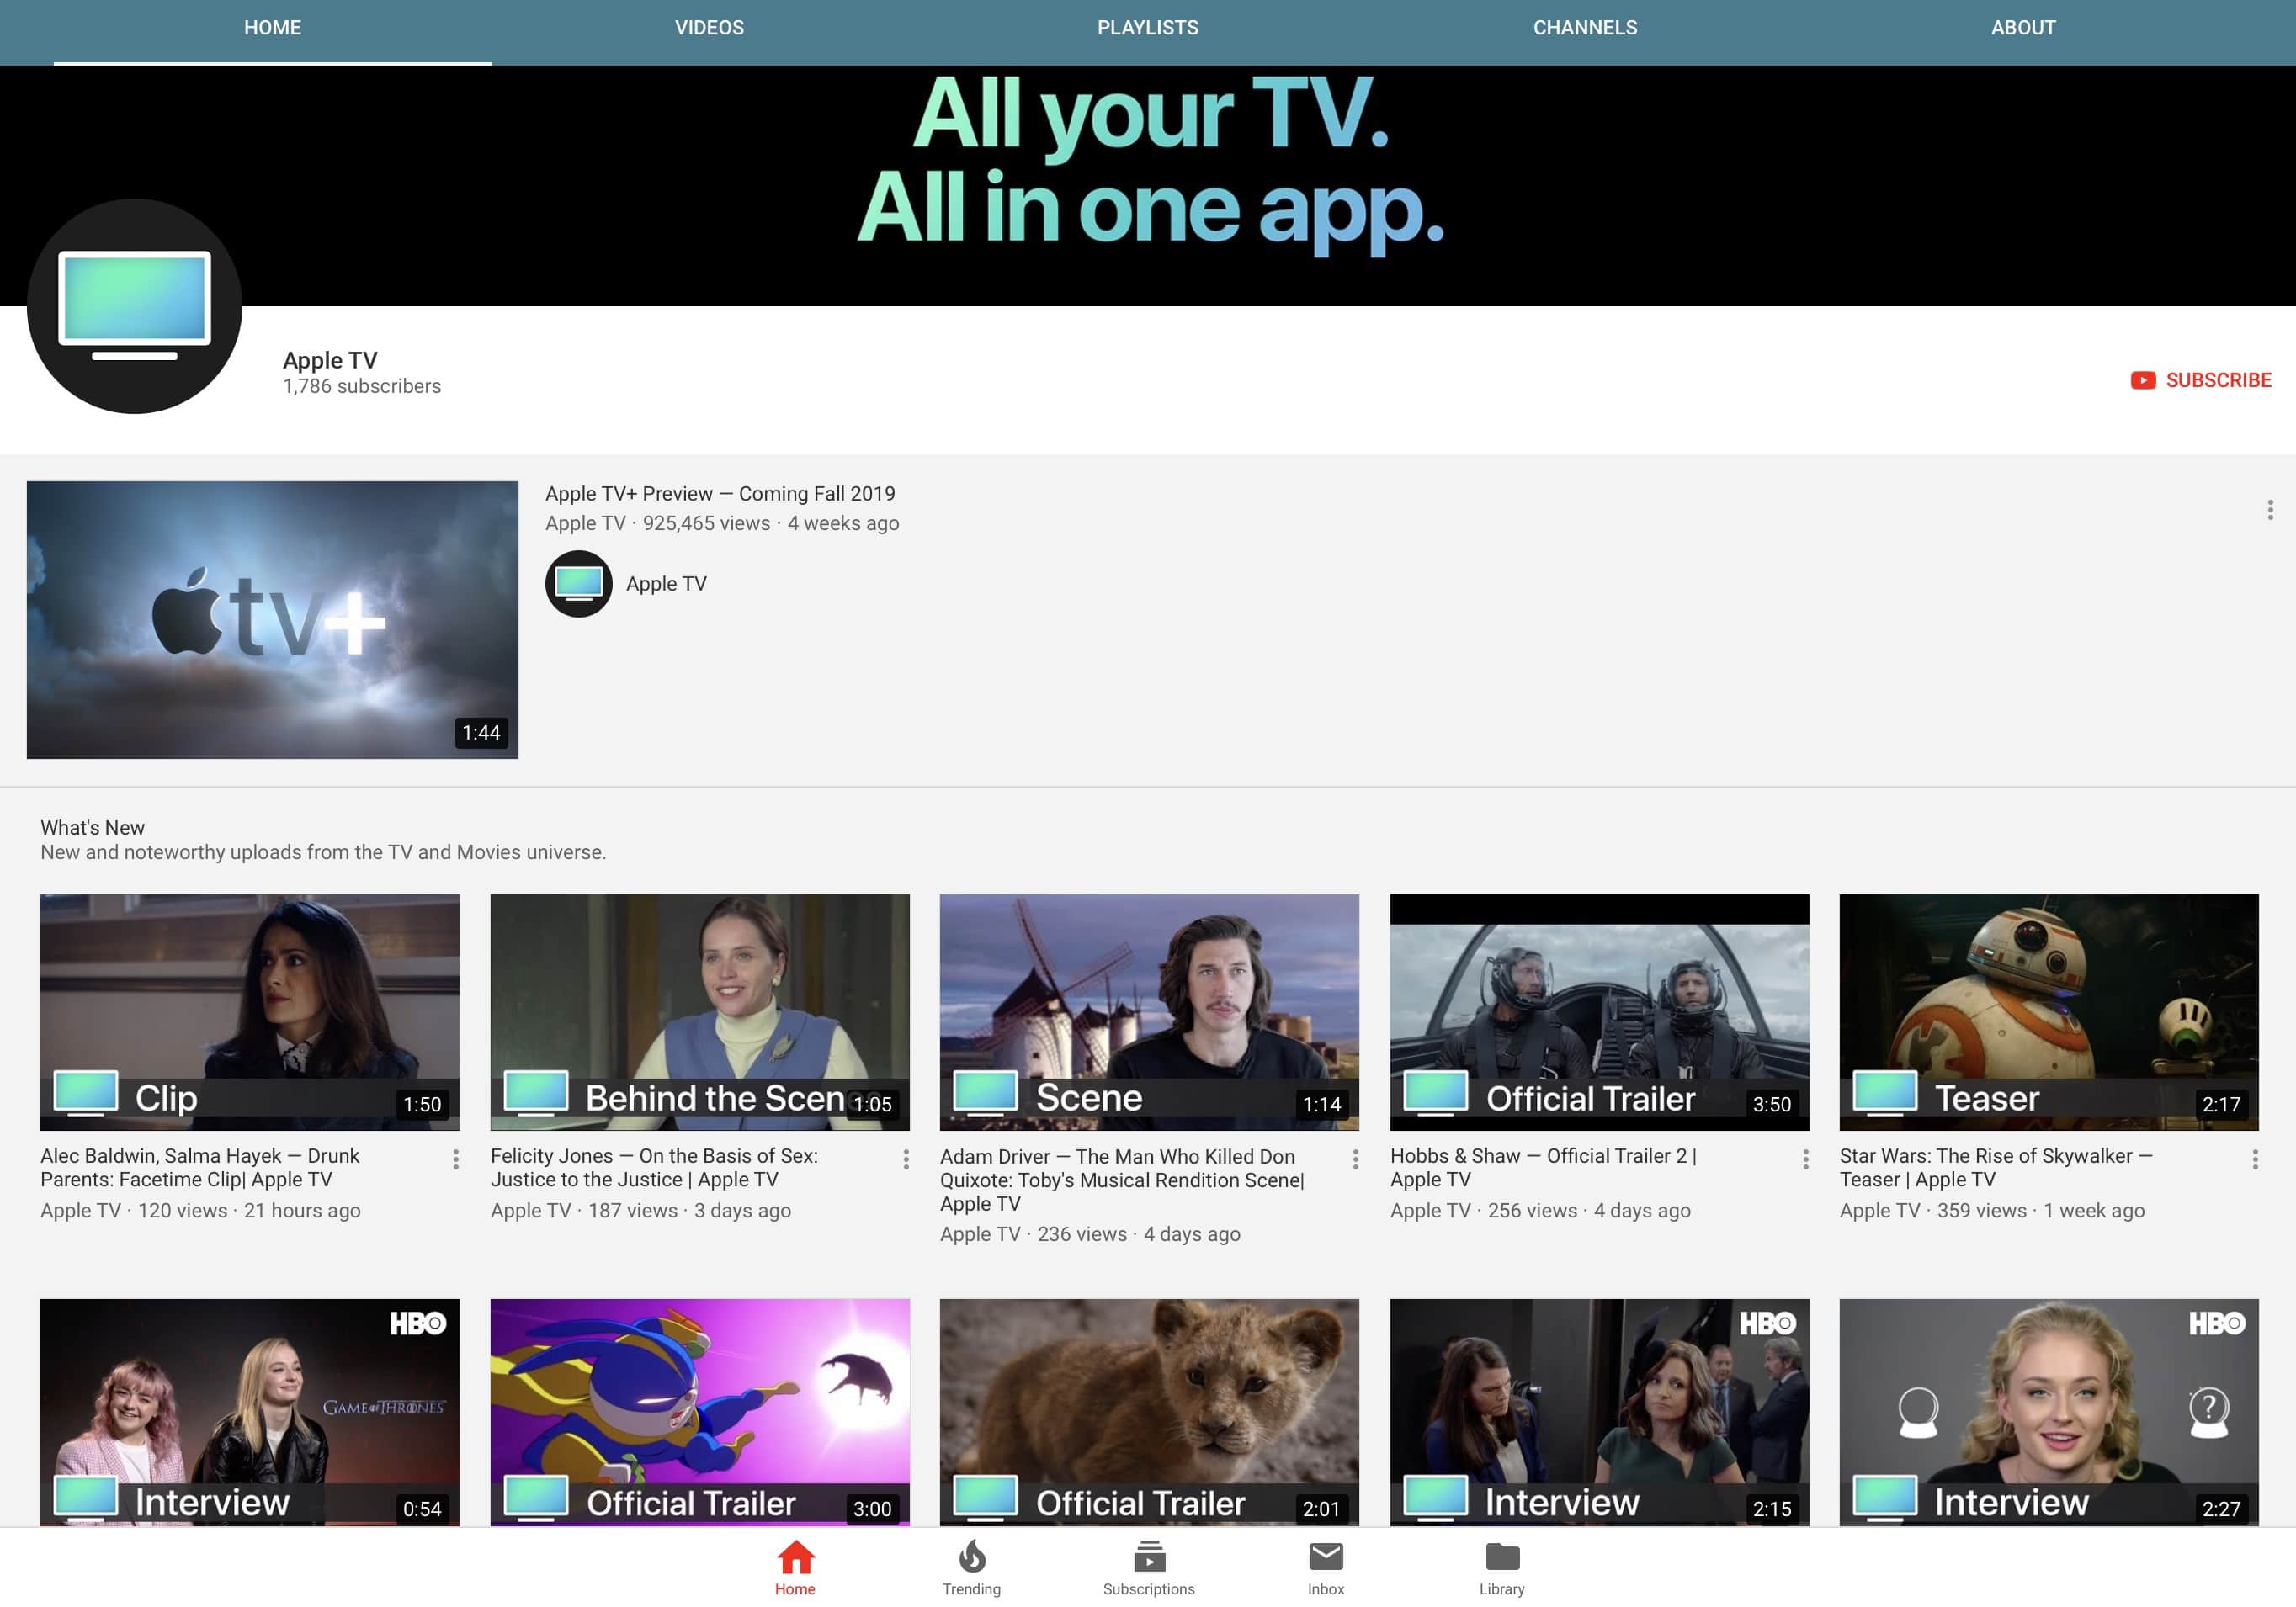Open options menu for Star Wars teaser

tap(2254, 1159)
